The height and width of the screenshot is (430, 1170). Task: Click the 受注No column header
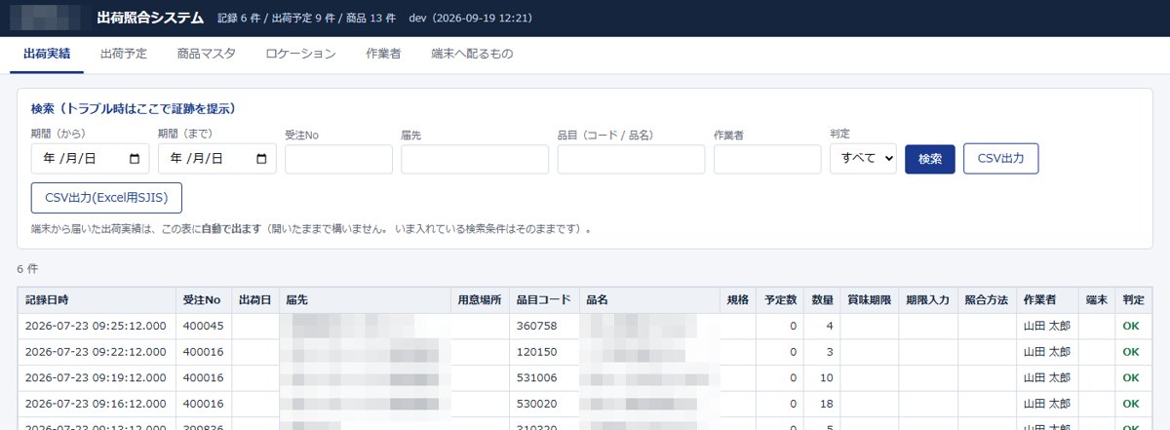point(203,299)
